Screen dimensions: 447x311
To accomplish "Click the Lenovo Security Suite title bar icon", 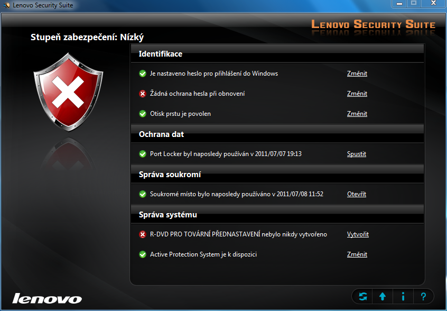I will 7,5.
